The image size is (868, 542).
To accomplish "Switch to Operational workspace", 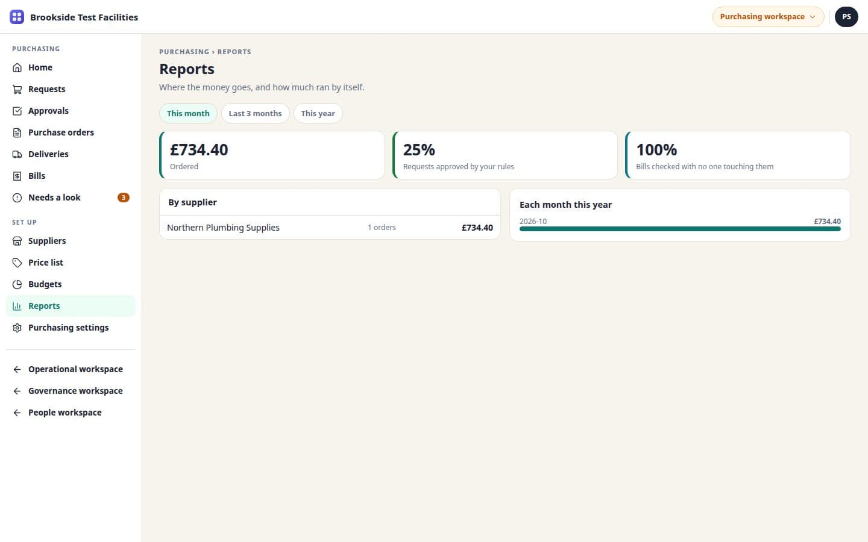I will point(71,369).
